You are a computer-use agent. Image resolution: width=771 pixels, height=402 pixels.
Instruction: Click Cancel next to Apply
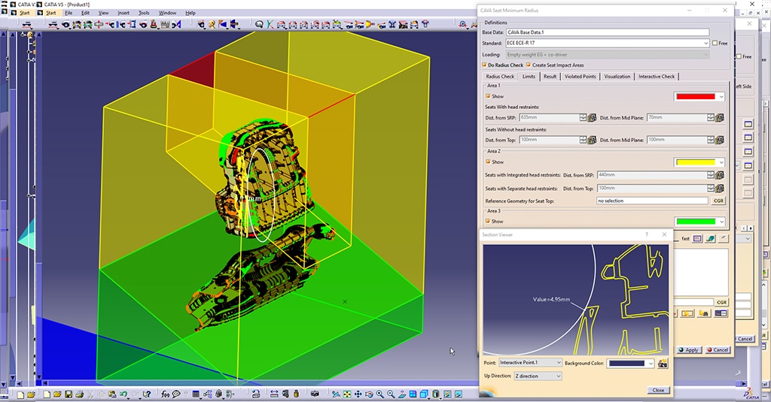tap(718, 350)
